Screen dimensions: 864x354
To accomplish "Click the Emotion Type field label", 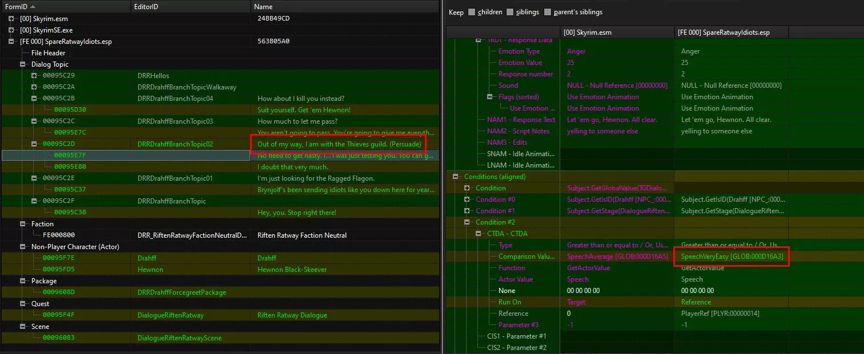I will pos(519,51).
